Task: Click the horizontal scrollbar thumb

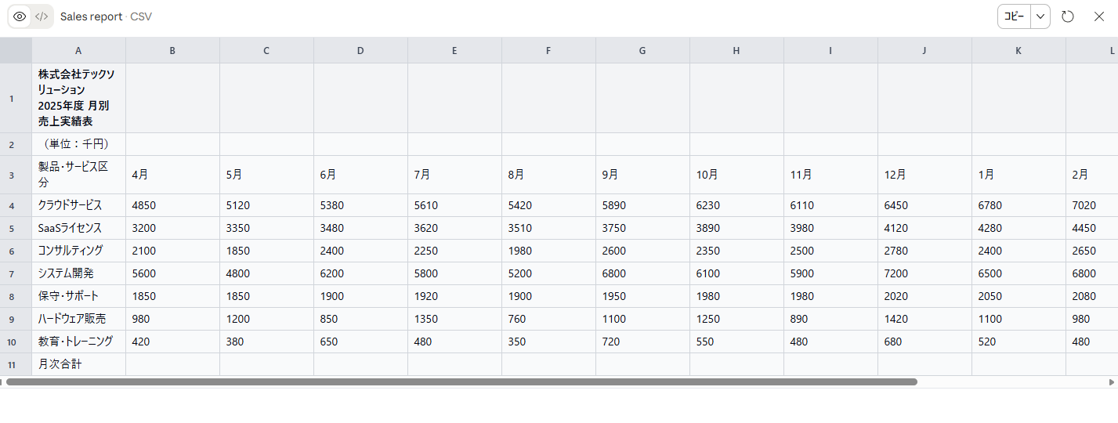Action: 462,382
